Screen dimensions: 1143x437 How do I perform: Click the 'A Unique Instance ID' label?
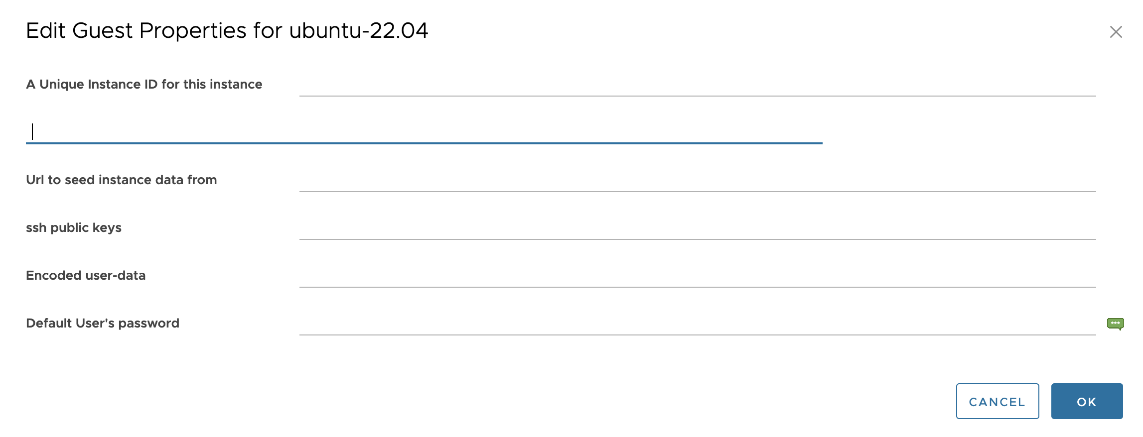coord(144,85)
